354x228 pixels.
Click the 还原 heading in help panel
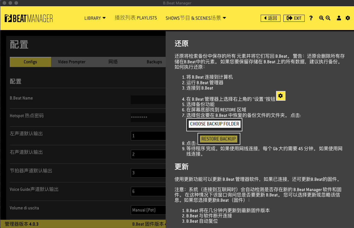pyautogui.click(x=182, y=43)
